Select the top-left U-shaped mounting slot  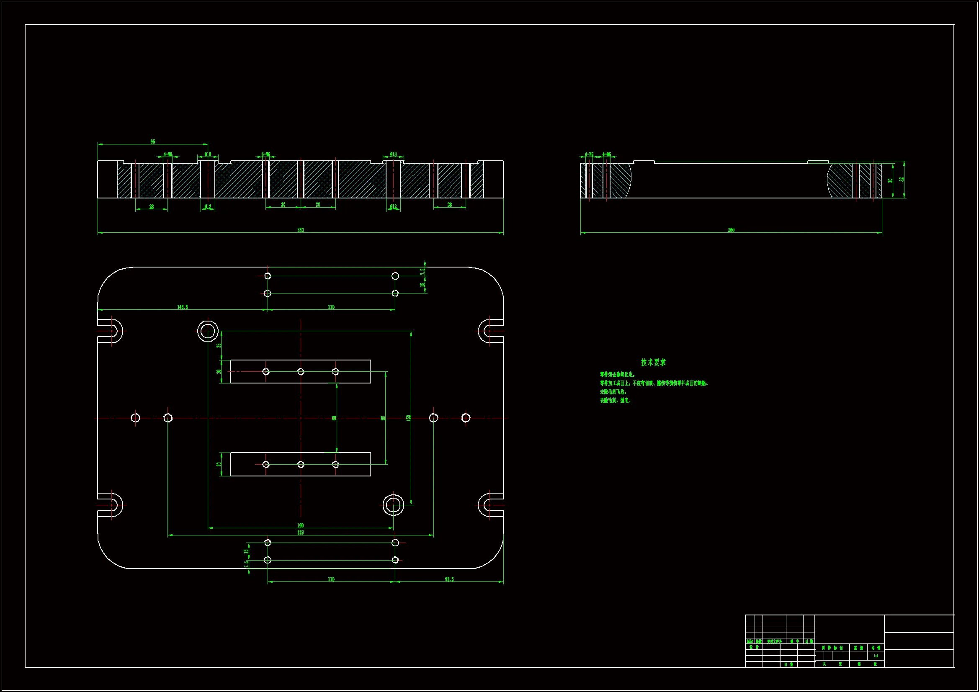[111, 331]
